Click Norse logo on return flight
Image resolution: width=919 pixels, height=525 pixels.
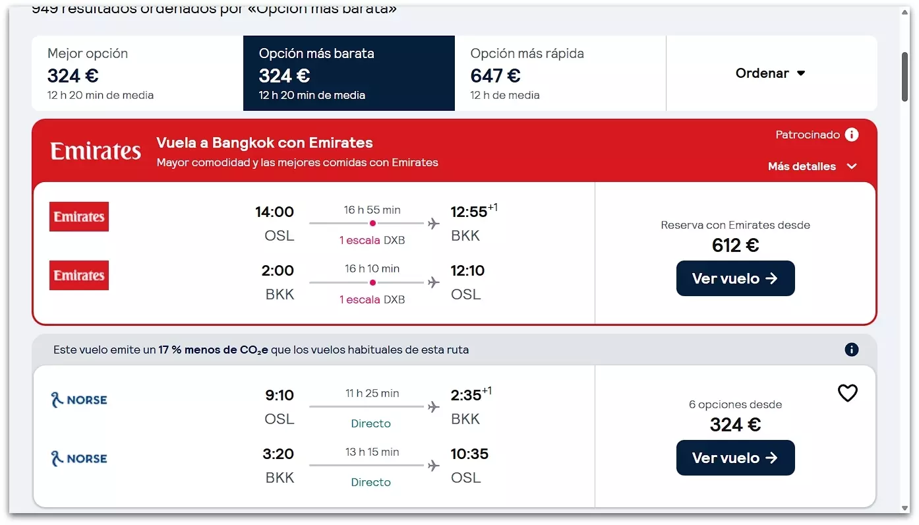79,458
